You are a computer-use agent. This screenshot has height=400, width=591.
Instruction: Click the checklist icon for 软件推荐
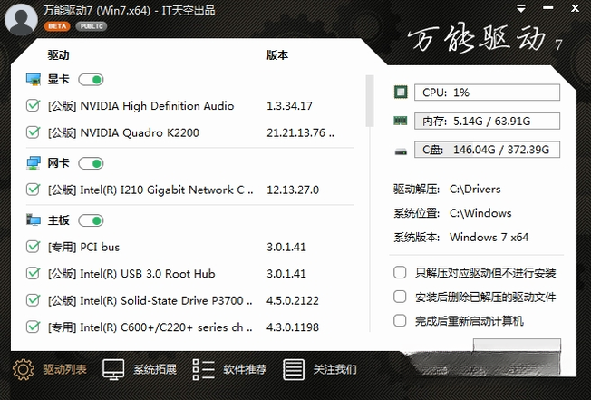click(x=204, y=369)
